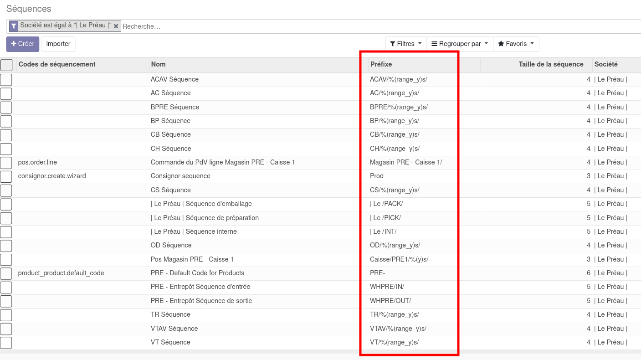Open the Filtres dropdown
641x360 pixels.
coord(405,44)
